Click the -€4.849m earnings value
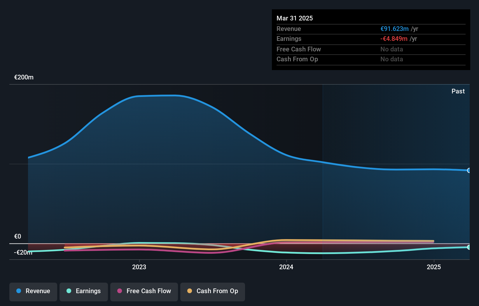Viewport: 479px width, 306px height. [394, 39]
